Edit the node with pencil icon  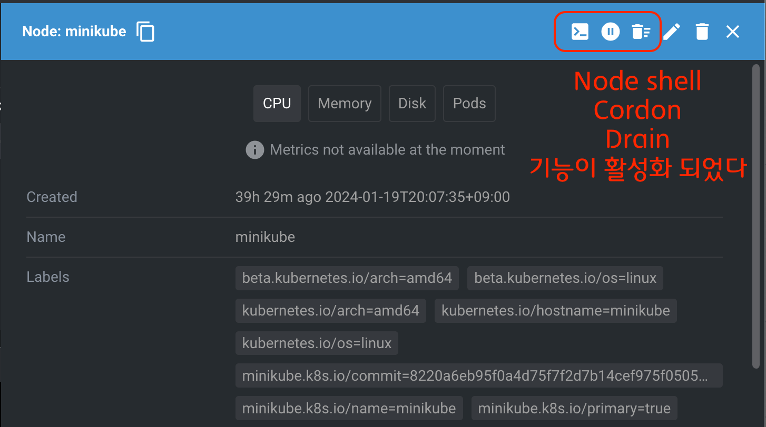[671, 32]
